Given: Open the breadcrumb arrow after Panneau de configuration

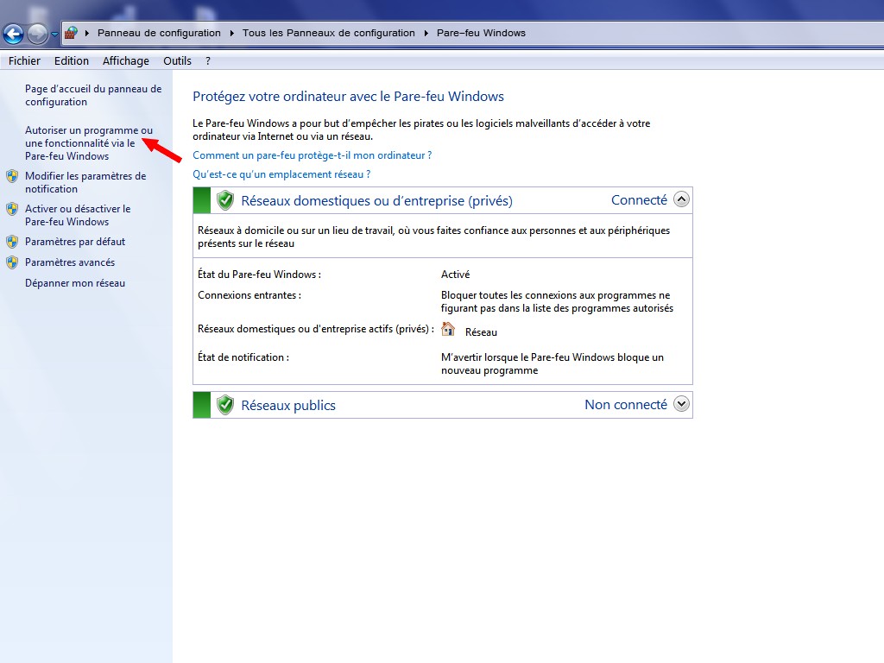Looking at the screenshot, I should click(x=231, y=34).
